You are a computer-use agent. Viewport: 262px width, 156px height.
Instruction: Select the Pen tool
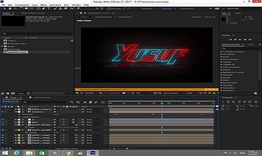[44, 9]
